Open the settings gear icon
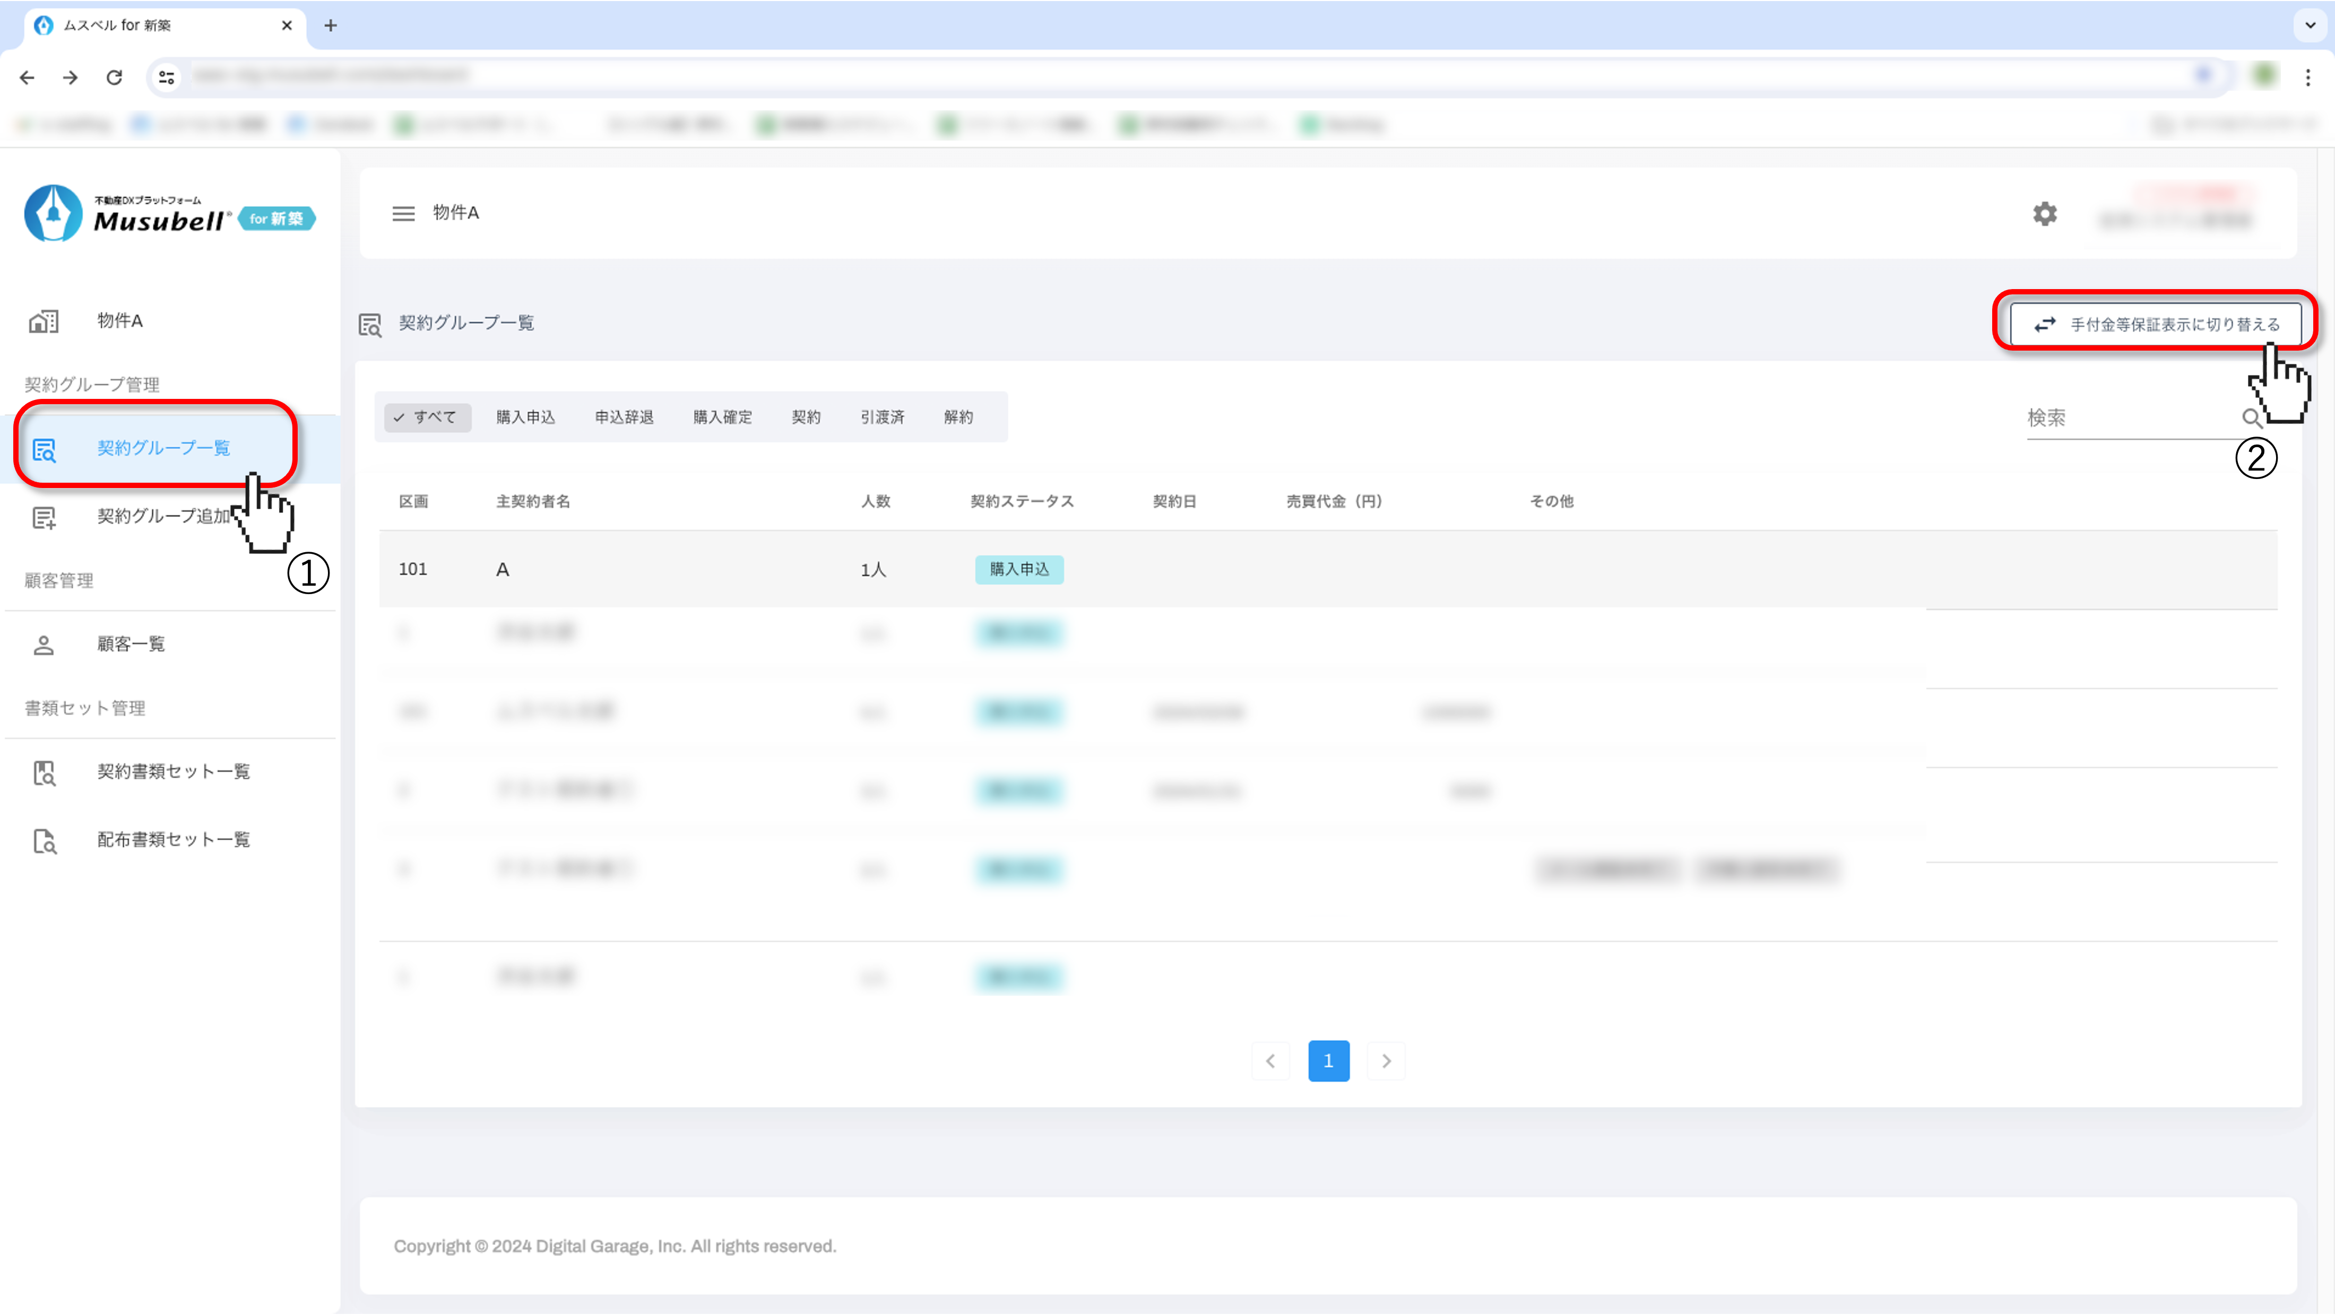Viewport: 2335px width, 1315px height. pos(2044,214)
